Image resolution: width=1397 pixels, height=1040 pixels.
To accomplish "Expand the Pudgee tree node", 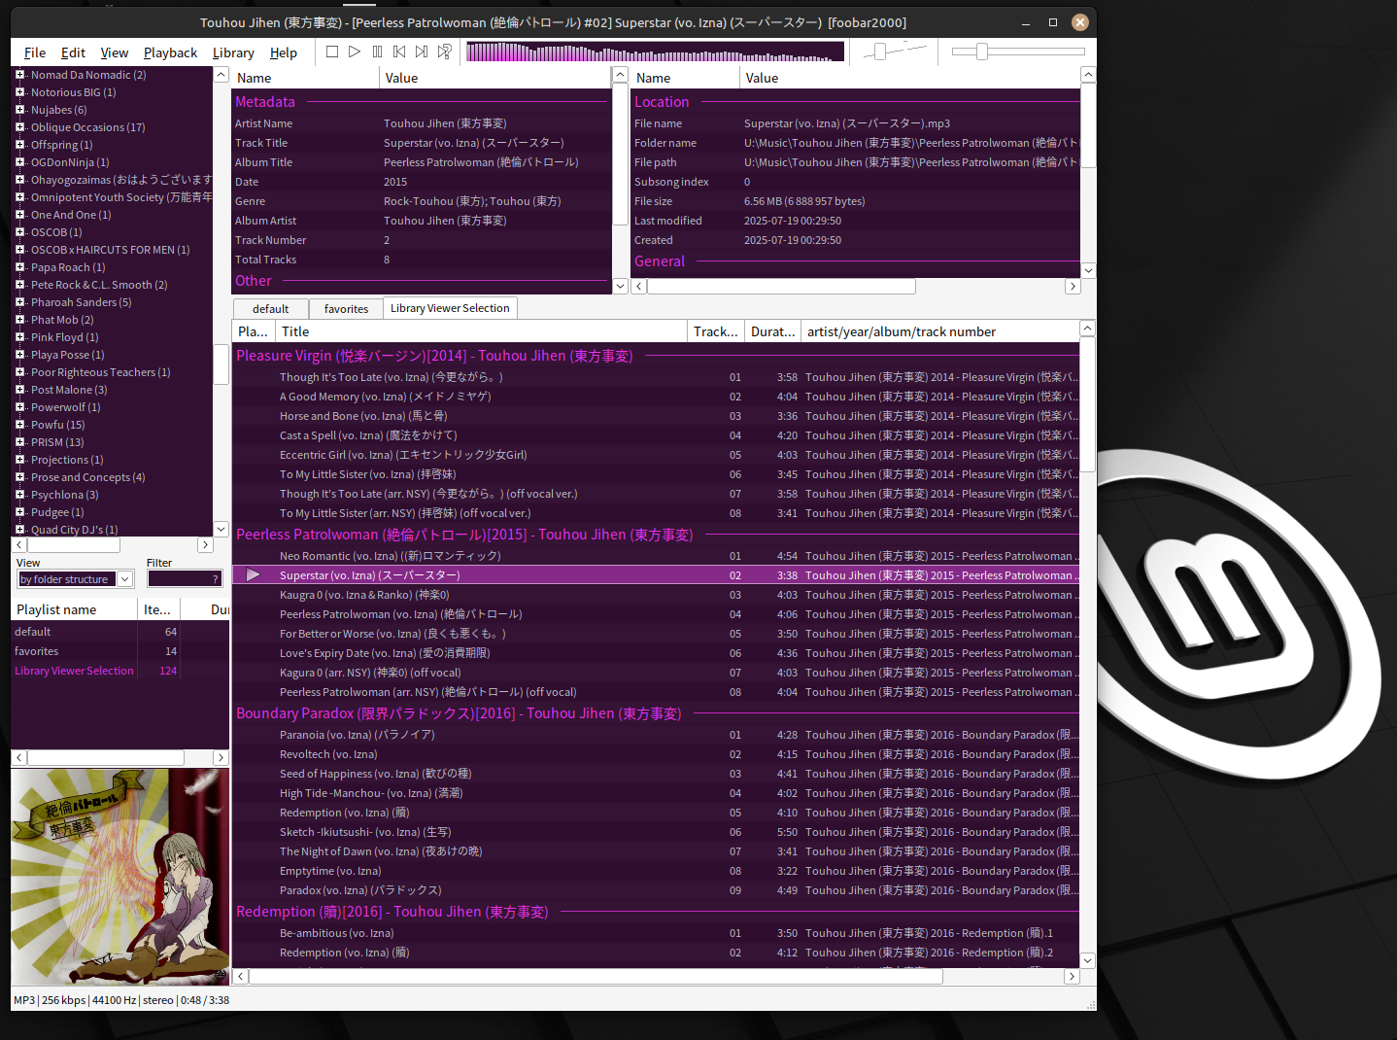I will point(19,512).
